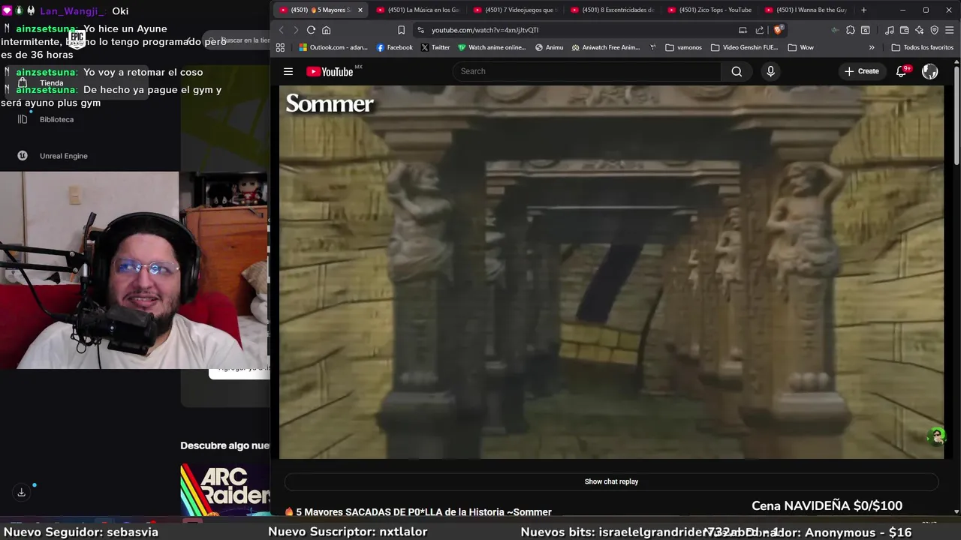Close the 5 Mayores tab
961x540 pixels.
(x=360, y=10)
